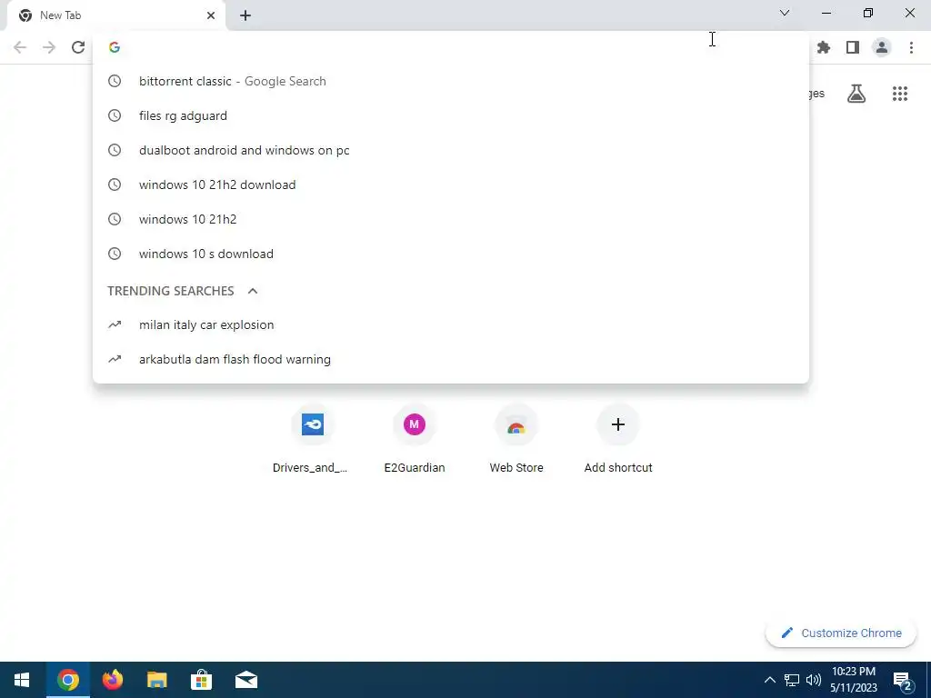Open the Search Labs flask icon
The image size is (931, 698).
tap(856, 94)
